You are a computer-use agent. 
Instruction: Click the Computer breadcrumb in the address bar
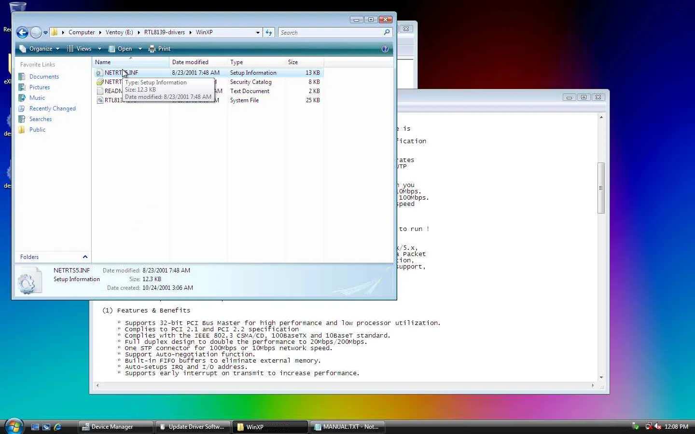pos(82,32)
